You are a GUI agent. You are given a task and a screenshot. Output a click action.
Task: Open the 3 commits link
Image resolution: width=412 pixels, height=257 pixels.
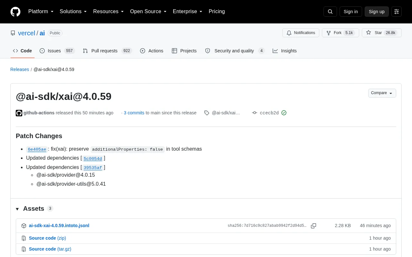click(x=134, y=113)
